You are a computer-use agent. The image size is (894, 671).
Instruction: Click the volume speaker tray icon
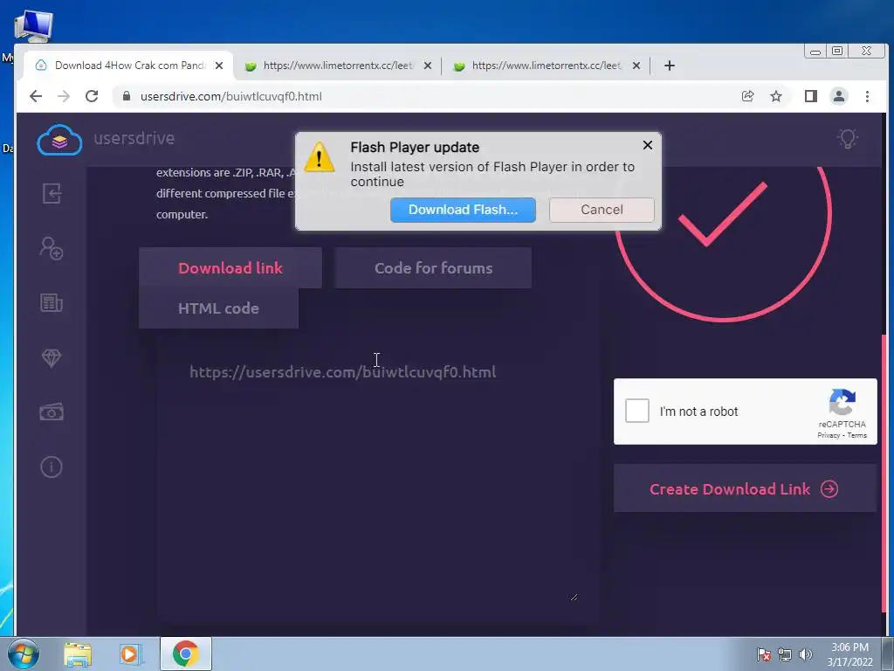806,654
